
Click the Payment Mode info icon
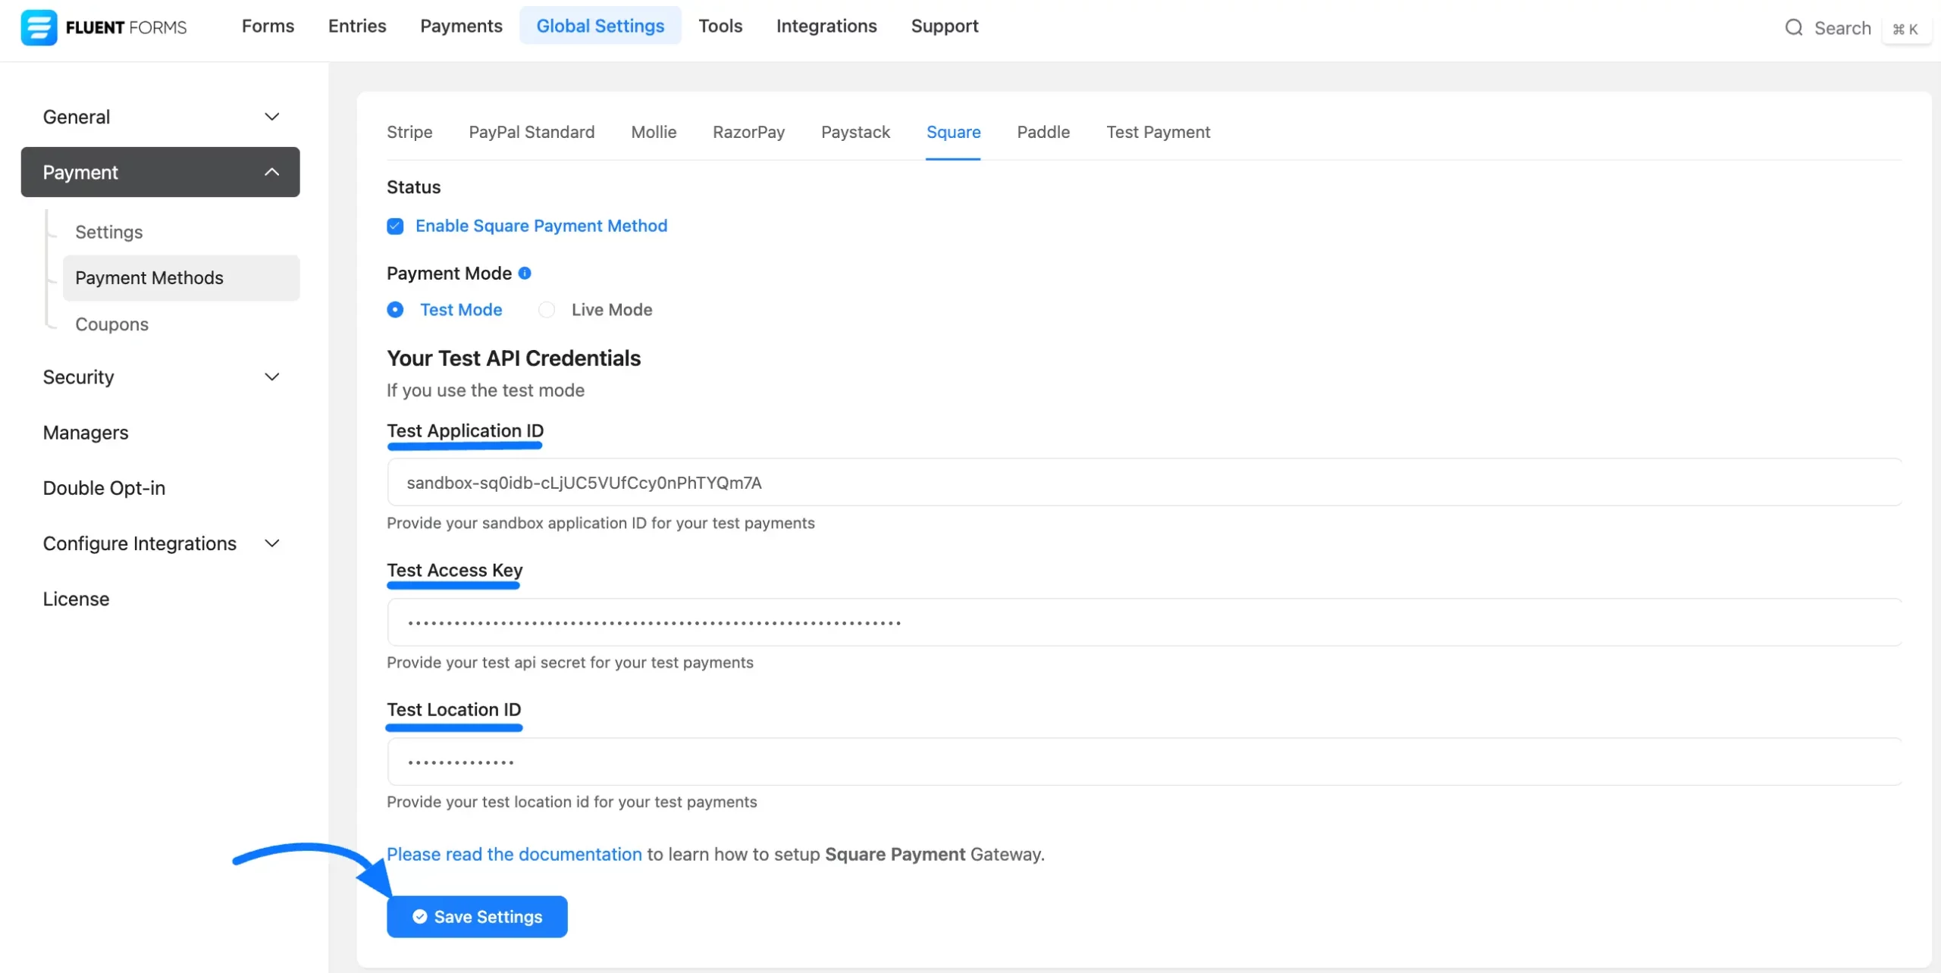click(525, 273)
